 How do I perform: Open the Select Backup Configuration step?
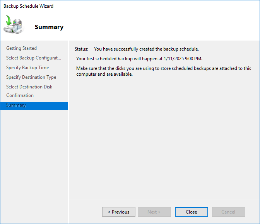(x=34, y=58)
